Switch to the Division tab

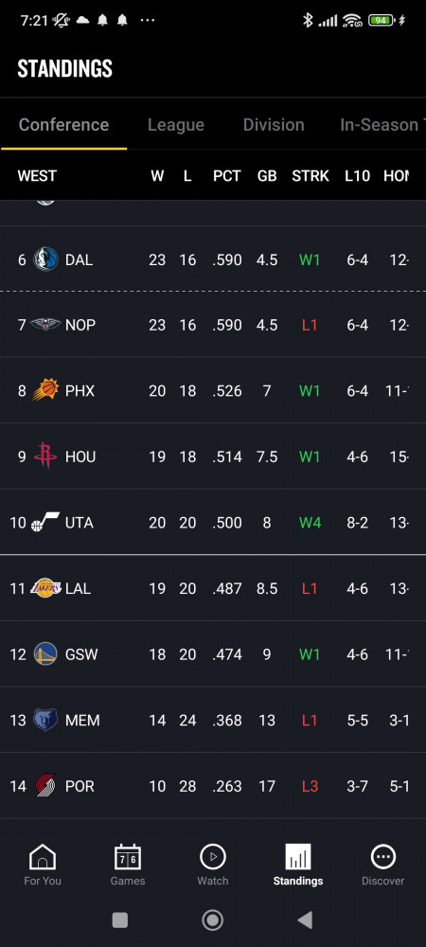274,125
